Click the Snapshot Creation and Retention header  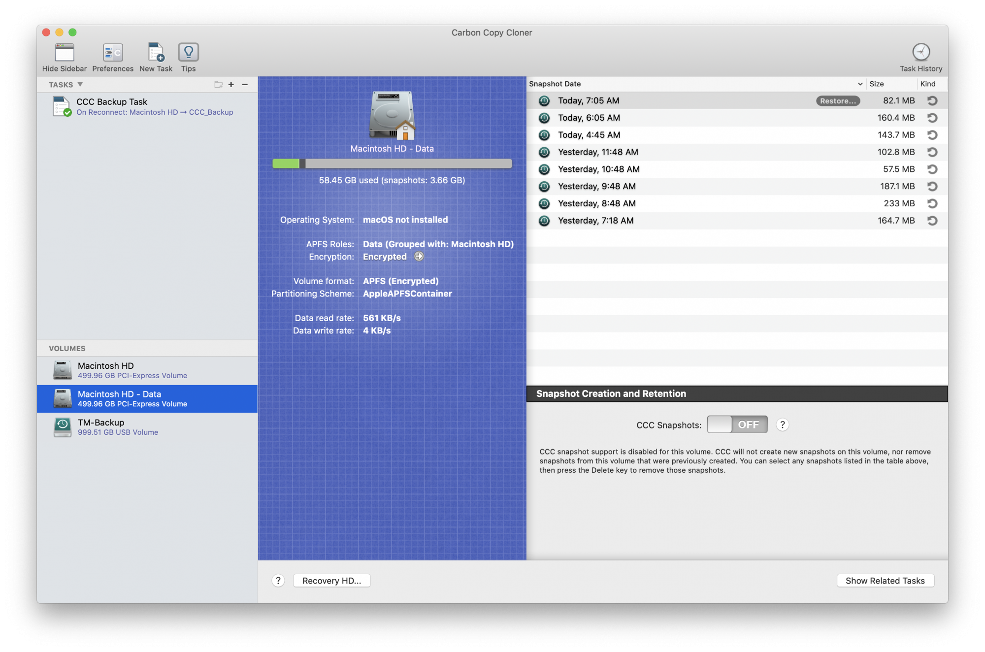pos(737,393)
